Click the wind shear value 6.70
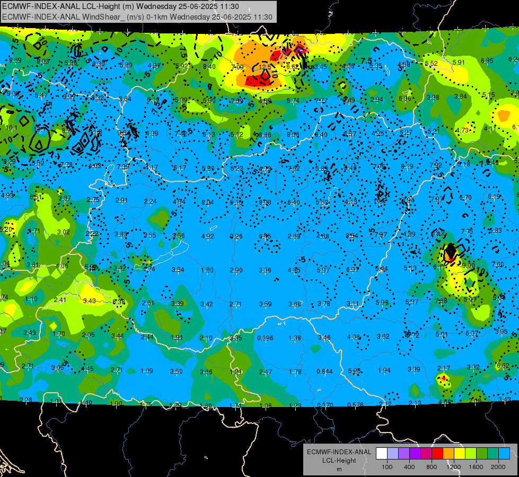The height and width of the screenshot is (477, 519). pos(465,198)
